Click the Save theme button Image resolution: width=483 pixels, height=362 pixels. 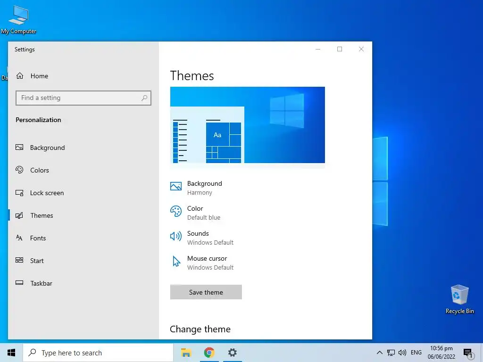(206, 292)
